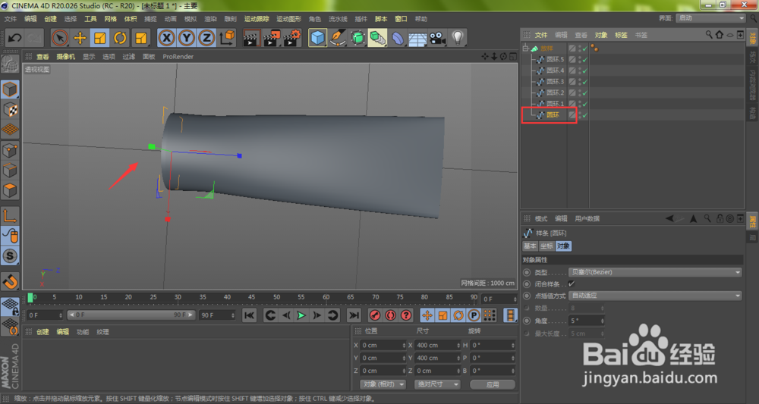Select the Live Selection arrow tool
The image size is (759, 404).
59,38
